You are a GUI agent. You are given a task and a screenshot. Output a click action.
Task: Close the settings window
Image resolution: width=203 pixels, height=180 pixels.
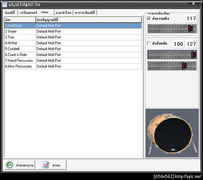[194, 3]
